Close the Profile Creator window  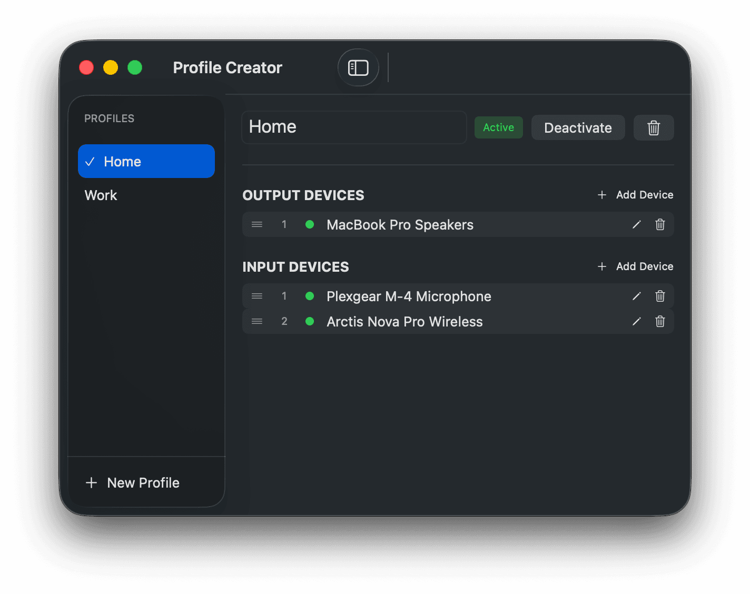point(86,67)
